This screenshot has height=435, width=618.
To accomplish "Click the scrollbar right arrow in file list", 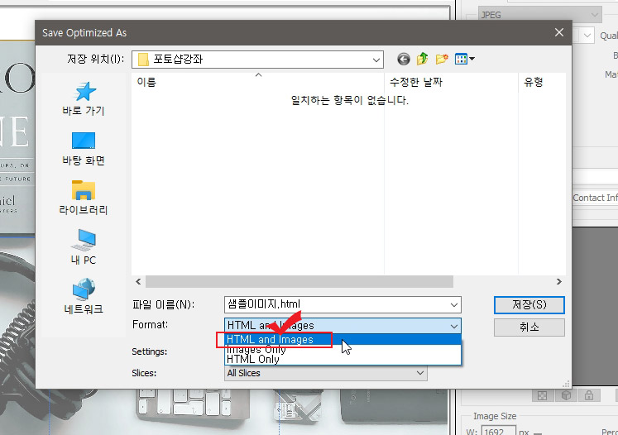I will (559, 281).
